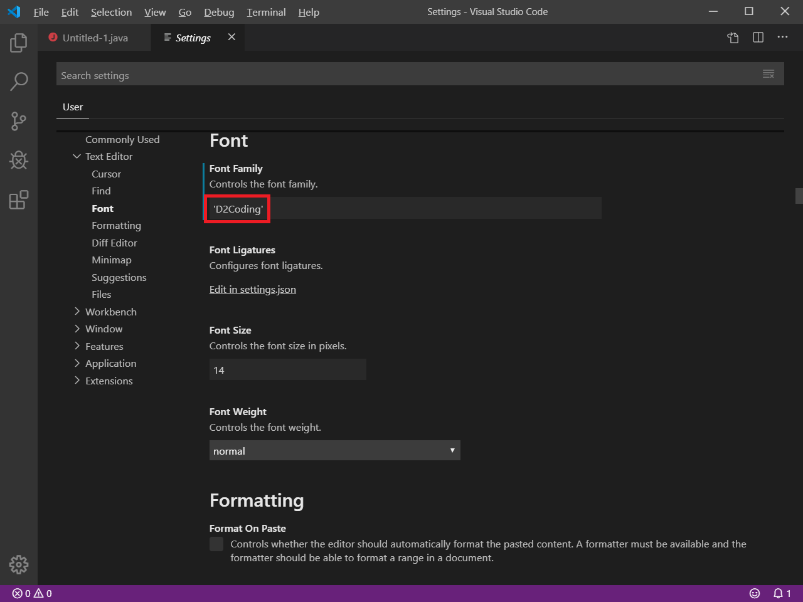The image size is (803, 602).
Task: Expand the Workbench section
Action: click(77, 311)
